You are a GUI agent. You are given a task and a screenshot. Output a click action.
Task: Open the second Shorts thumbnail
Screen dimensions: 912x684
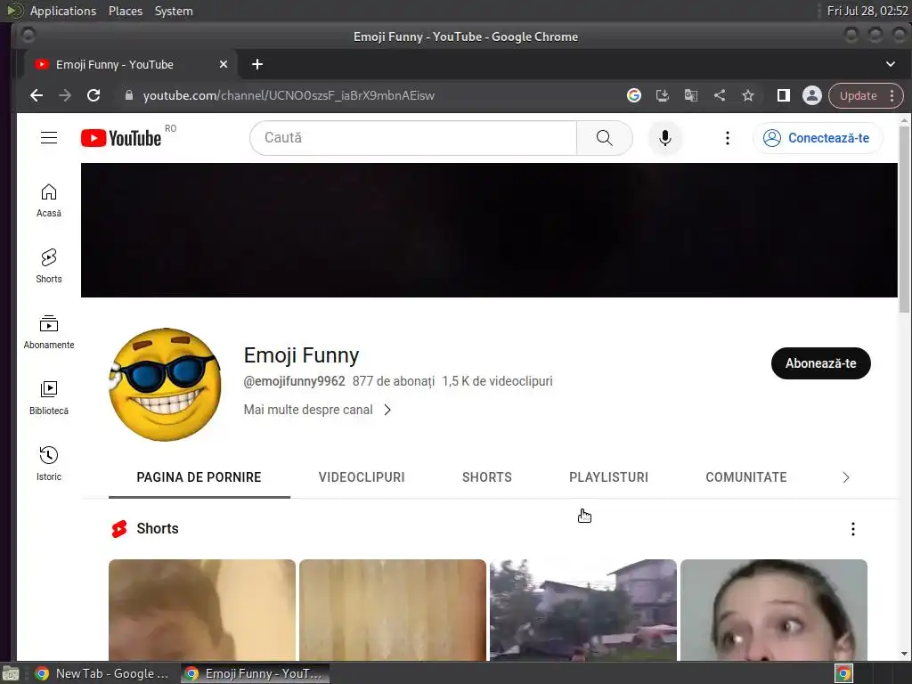[393, 609]
